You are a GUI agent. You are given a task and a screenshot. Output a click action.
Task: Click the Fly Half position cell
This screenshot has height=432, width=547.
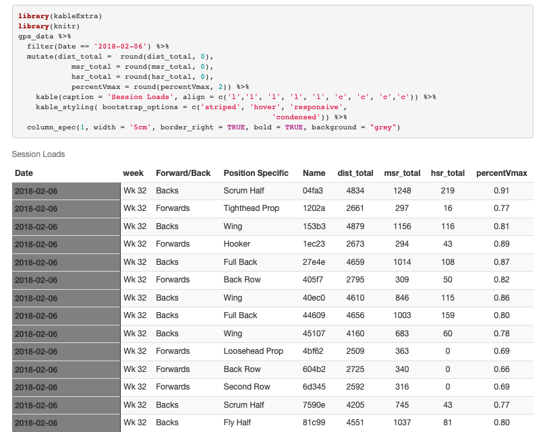(x=239, y=423)
